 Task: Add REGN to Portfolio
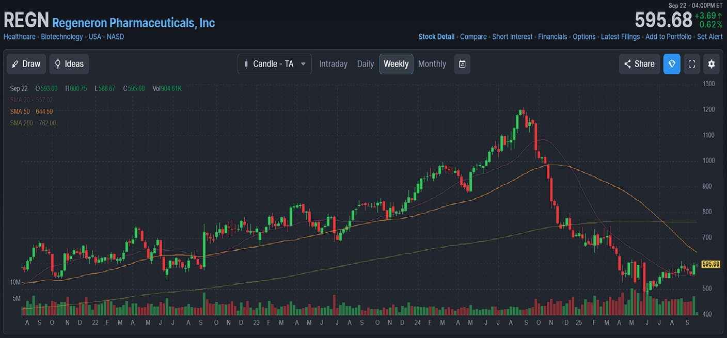click(668, 37)
